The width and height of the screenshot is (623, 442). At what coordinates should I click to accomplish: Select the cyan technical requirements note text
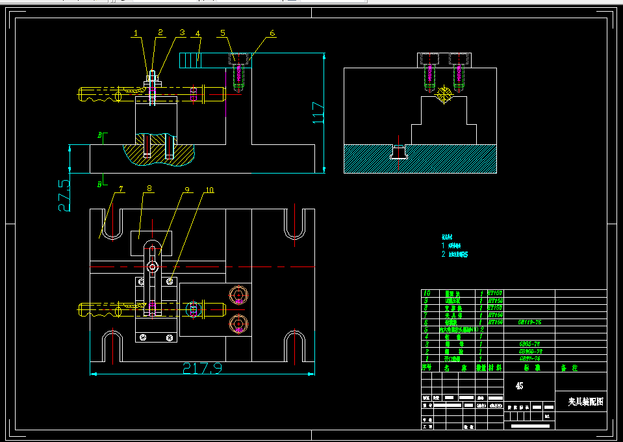(x=455, y=246)
